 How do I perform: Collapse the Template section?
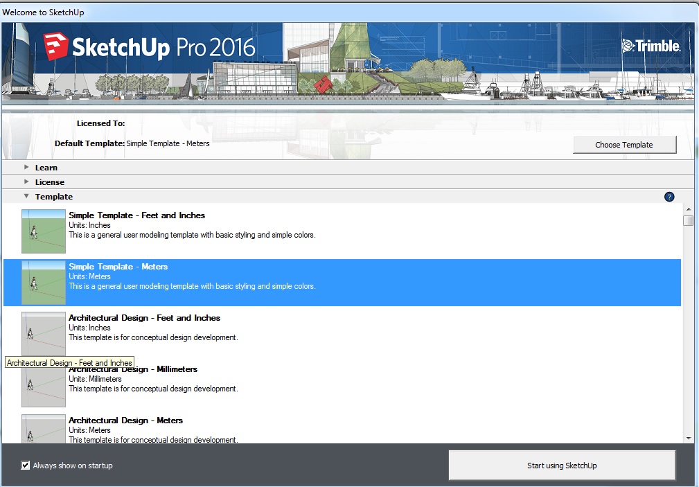coord(26,196)
